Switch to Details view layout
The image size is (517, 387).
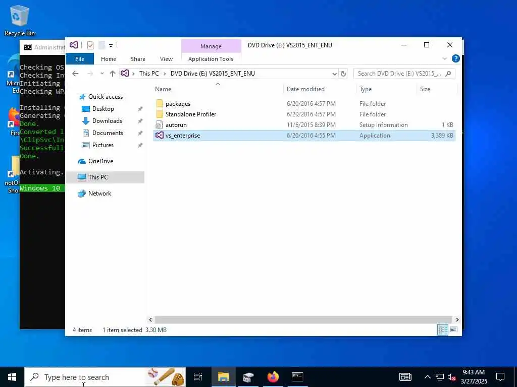(x=442, y=330)
